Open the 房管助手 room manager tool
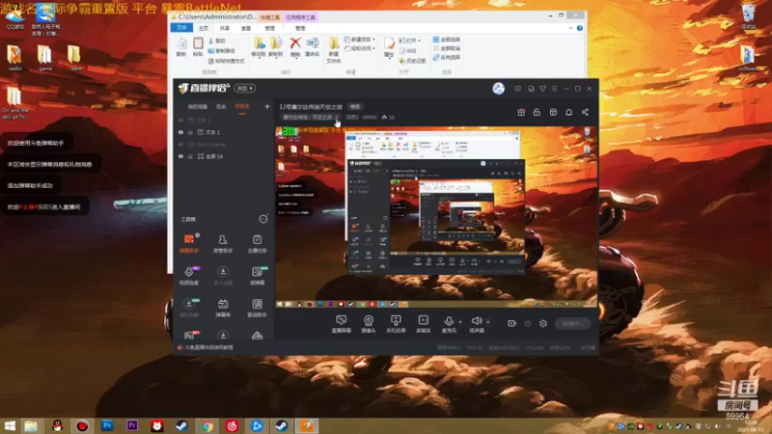The width and height of the screenshot is (772, 434). (x=223, y=244)
